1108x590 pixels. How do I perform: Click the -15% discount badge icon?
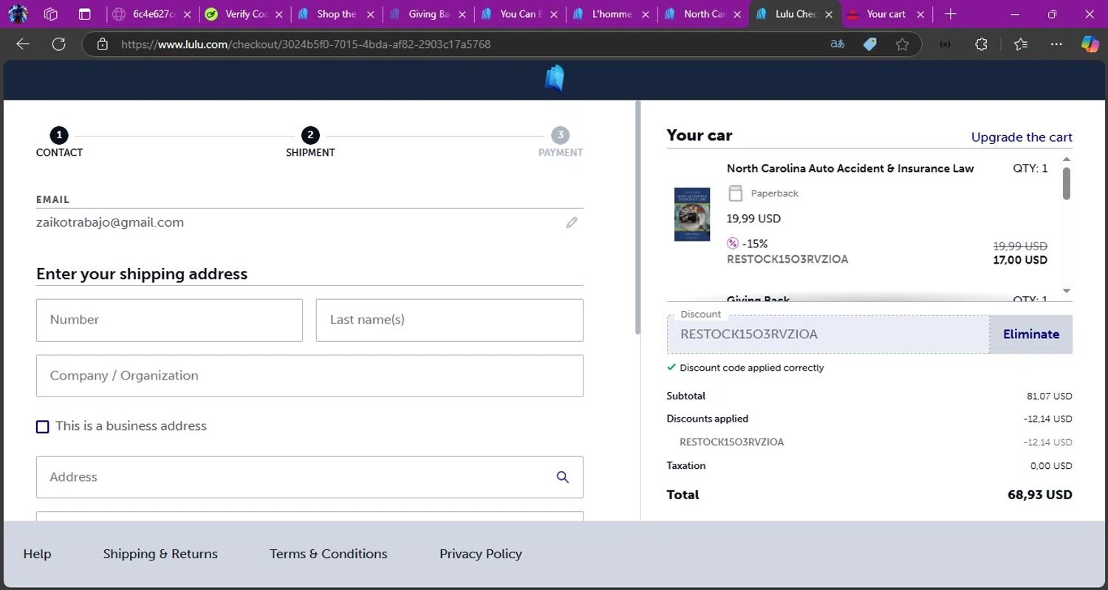733,243
